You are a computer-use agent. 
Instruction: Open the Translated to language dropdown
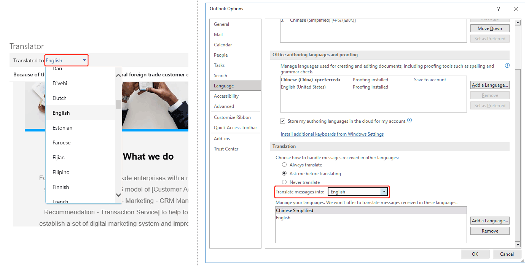(x=84, y=60)
